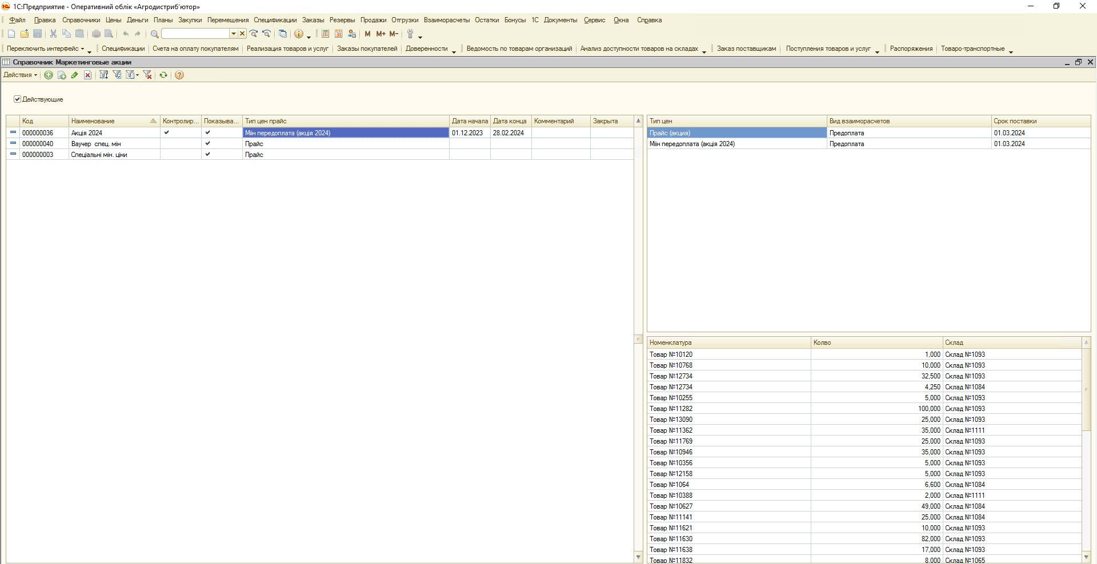Click the Заказы покупателей shortcut button
This screenshot has height=564, width=1097.
(367, 49)
